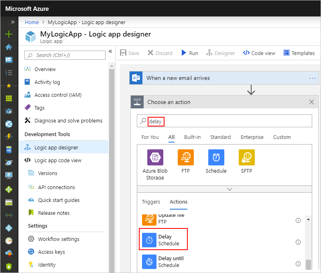Image resolution: width=321 pixels, height=273 pixels.
Task: Click the SQL databases sidebar icon
Action: (x=8, y=150)
